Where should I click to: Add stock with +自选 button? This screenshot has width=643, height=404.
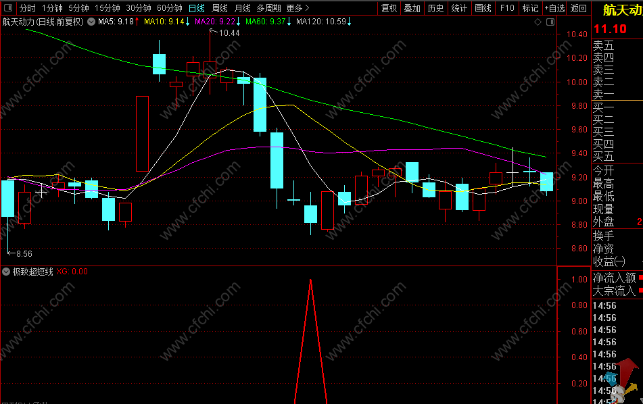[x=554, y=8]
